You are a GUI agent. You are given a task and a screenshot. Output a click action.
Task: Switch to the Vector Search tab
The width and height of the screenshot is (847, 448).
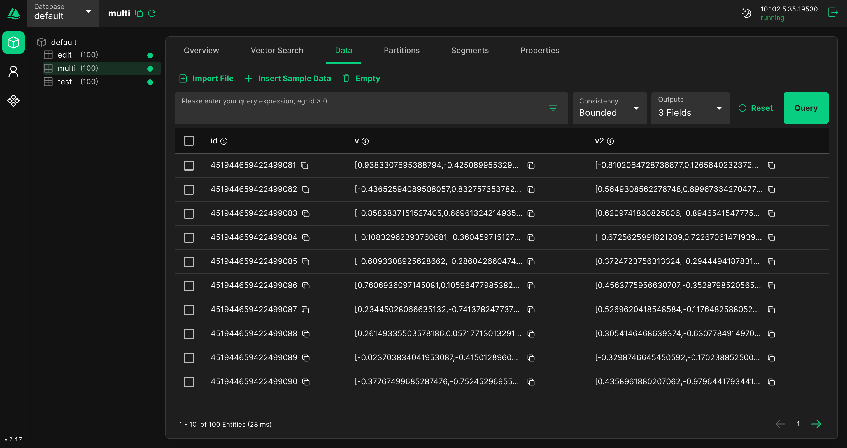(x=277, y=51)
